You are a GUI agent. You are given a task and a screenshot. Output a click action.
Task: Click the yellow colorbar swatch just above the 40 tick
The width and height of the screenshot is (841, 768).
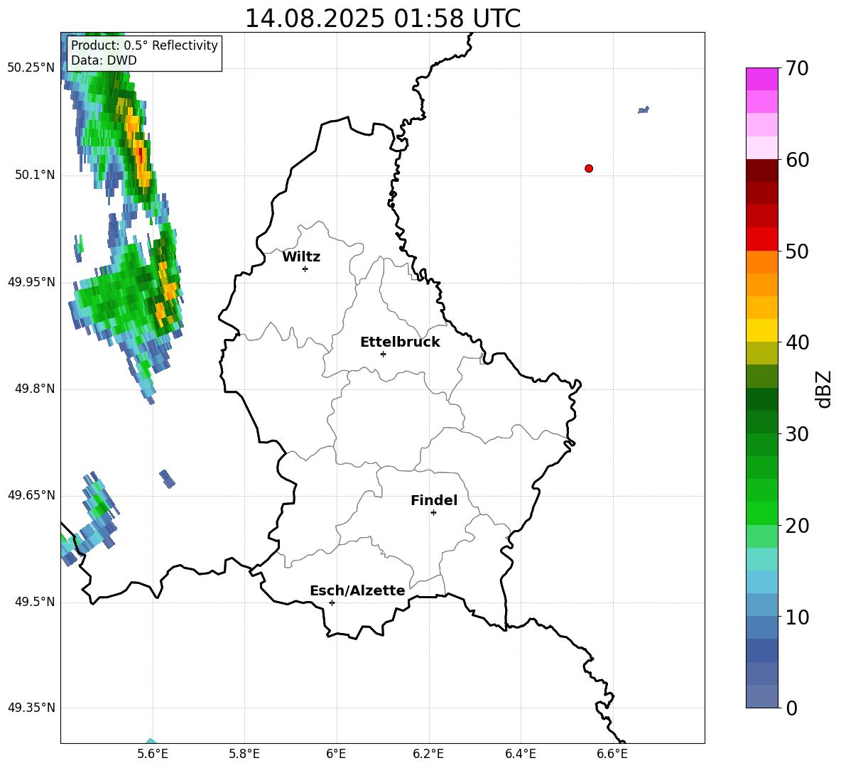[761, 330]
